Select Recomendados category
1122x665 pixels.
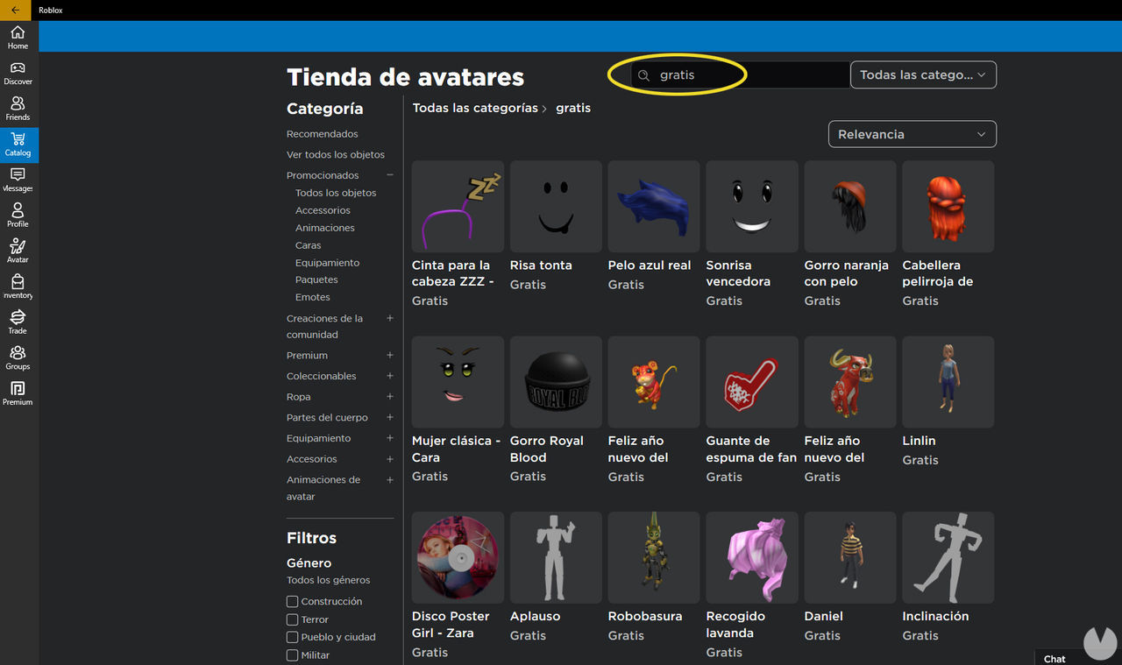pos(323,134)
